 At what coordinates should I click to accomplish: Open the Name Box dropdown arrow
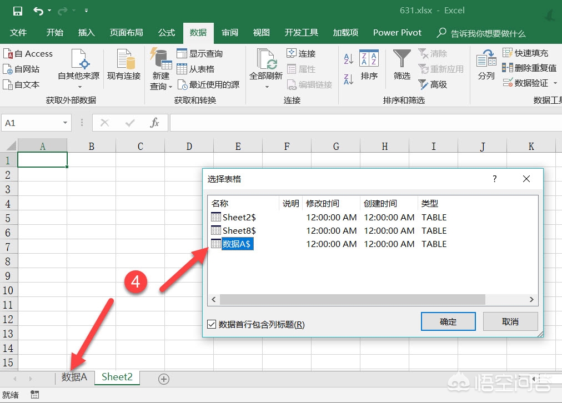65,123
